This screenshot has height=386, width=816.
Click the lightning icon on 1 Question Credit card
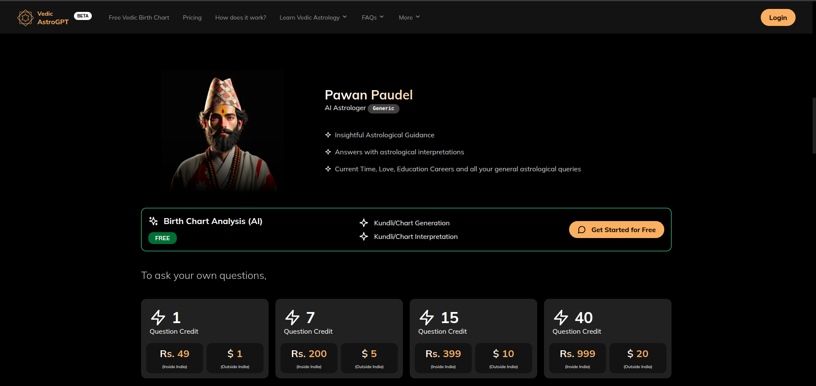point(158,317)
